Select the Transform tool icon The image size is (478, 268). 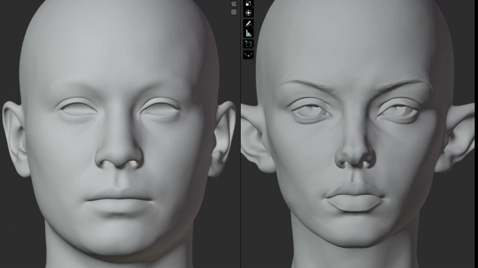[249, 13]
